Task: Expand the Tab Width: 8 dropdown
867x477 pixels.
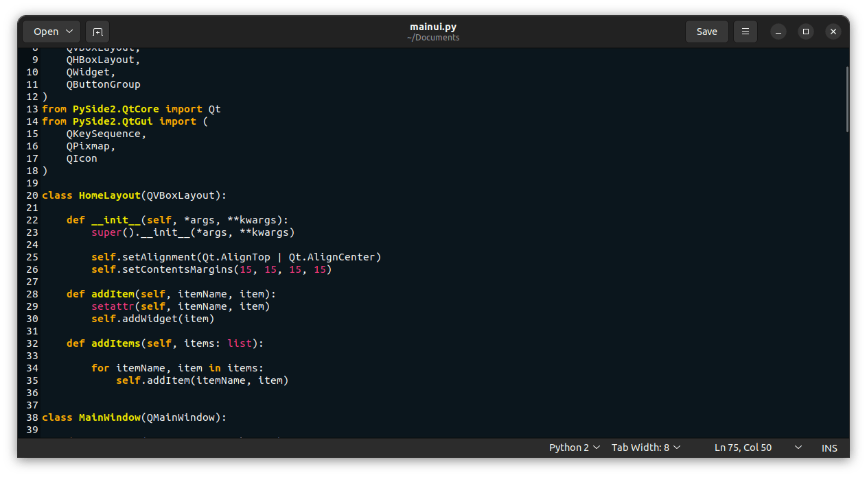Action: coord(646,448)
